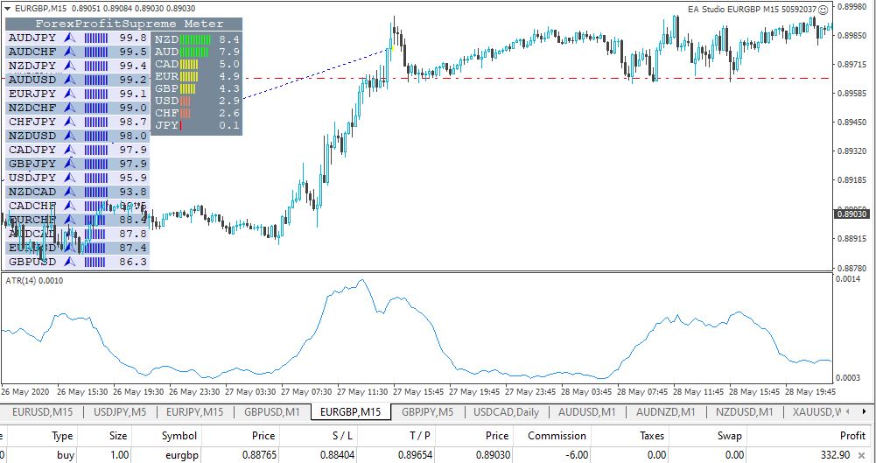This screenshot has height=463, width=876.
Task: Select the USDCAD,Daily chart tab
Action: 508,411
